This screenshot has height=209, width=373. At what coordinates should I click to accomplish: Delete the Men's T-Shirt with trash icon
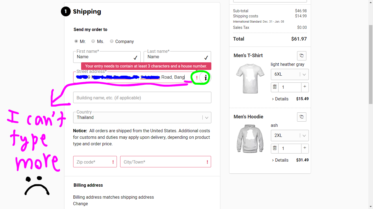tap(275, 87)
